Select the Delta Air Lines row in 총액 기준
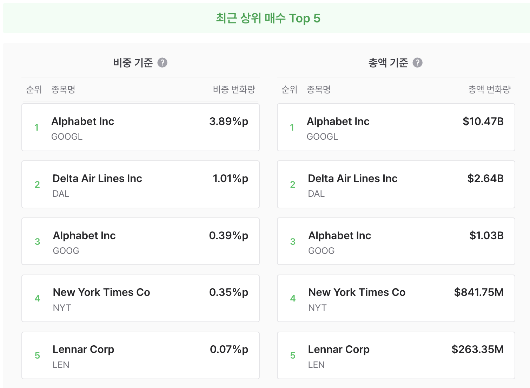The height and width of the screenshot is (388, 530). (396, 185)
